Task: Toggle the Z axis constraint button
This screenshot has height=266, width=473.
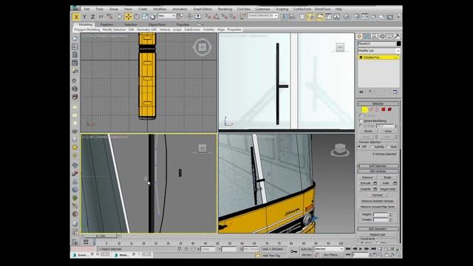Action: (92, 17)
